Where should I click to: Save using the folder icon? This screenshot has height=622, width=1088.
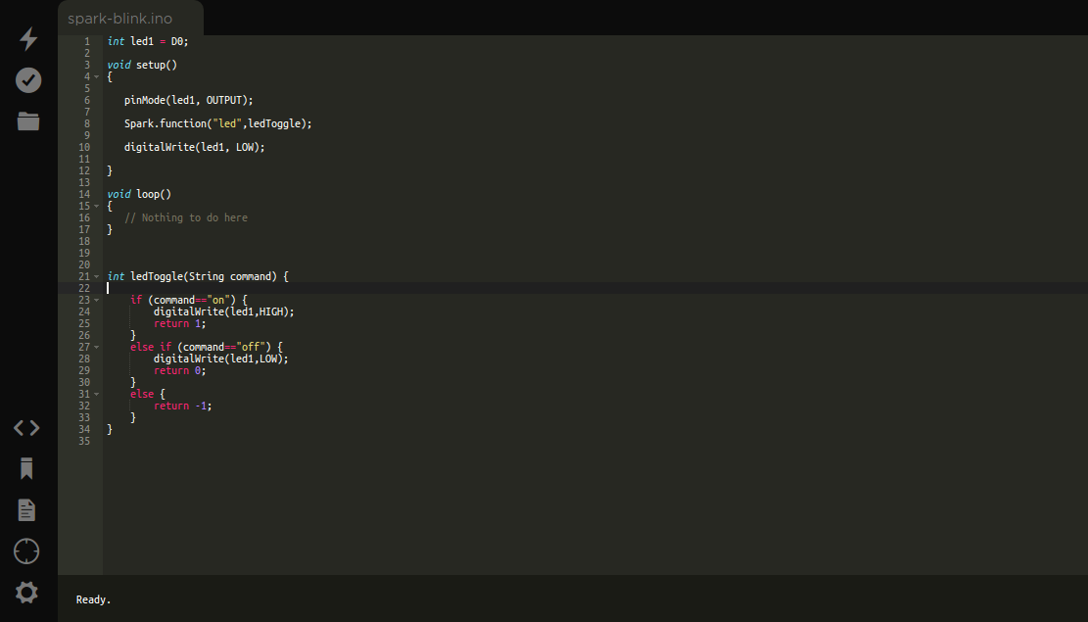click(28, 121)
